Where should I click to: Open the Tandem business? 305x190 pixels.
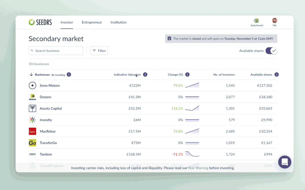[46, 154]
